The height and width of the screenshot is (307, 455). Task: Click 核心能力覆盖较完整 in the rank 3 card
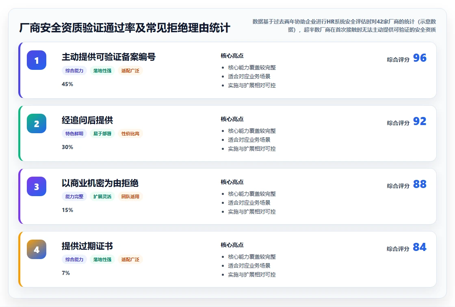point(252,194)
